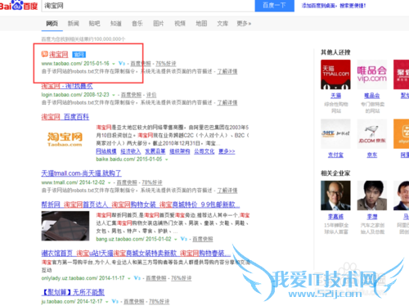The image size is (409, 306).
Task: Click the JD.COM 京东 logo tile
Action: (372, 134)
